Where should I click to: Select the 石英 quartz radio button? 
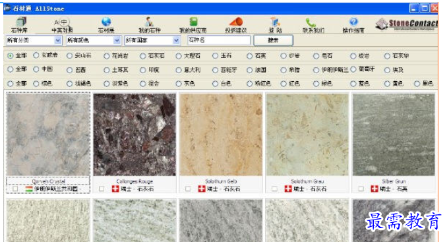250,56
